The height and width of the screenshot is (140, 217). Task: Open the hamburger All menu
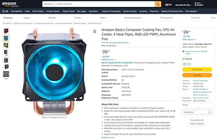pyautogui.click(x=5, y=11)
